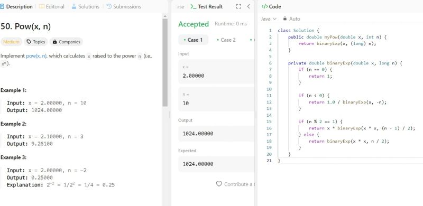Viewport: 423px width, 206px height.
Task: Select the Test Result tab
Action: coord(207,6)
